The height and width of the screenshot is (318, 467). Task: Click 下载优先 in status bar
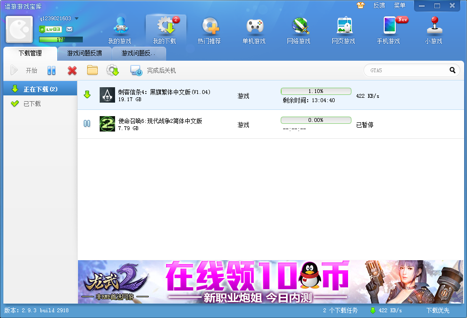[x=438, y=310]
